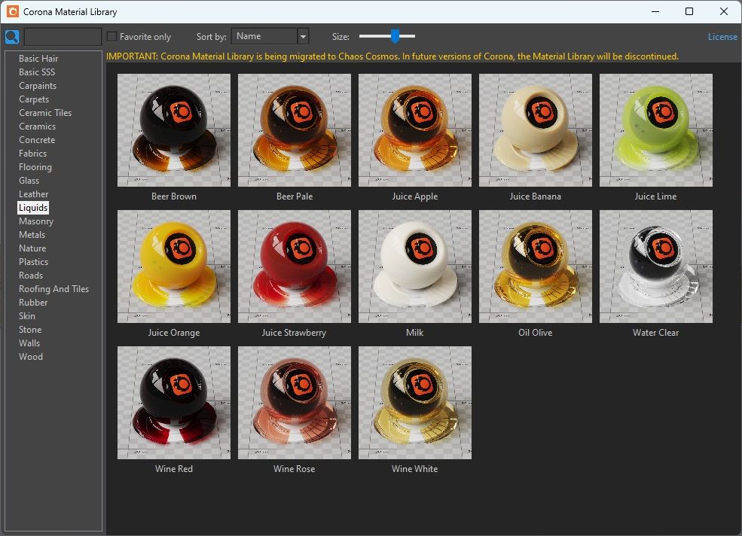Select the Wine Red material thumbnail
This screenshot has height=536, width=742.
174,403
